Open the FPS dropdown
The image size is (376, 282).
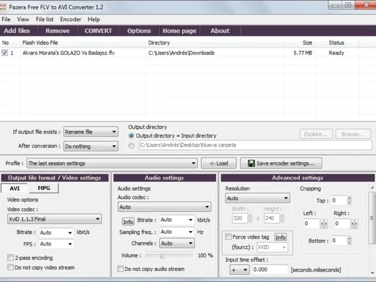click(56, 244)
